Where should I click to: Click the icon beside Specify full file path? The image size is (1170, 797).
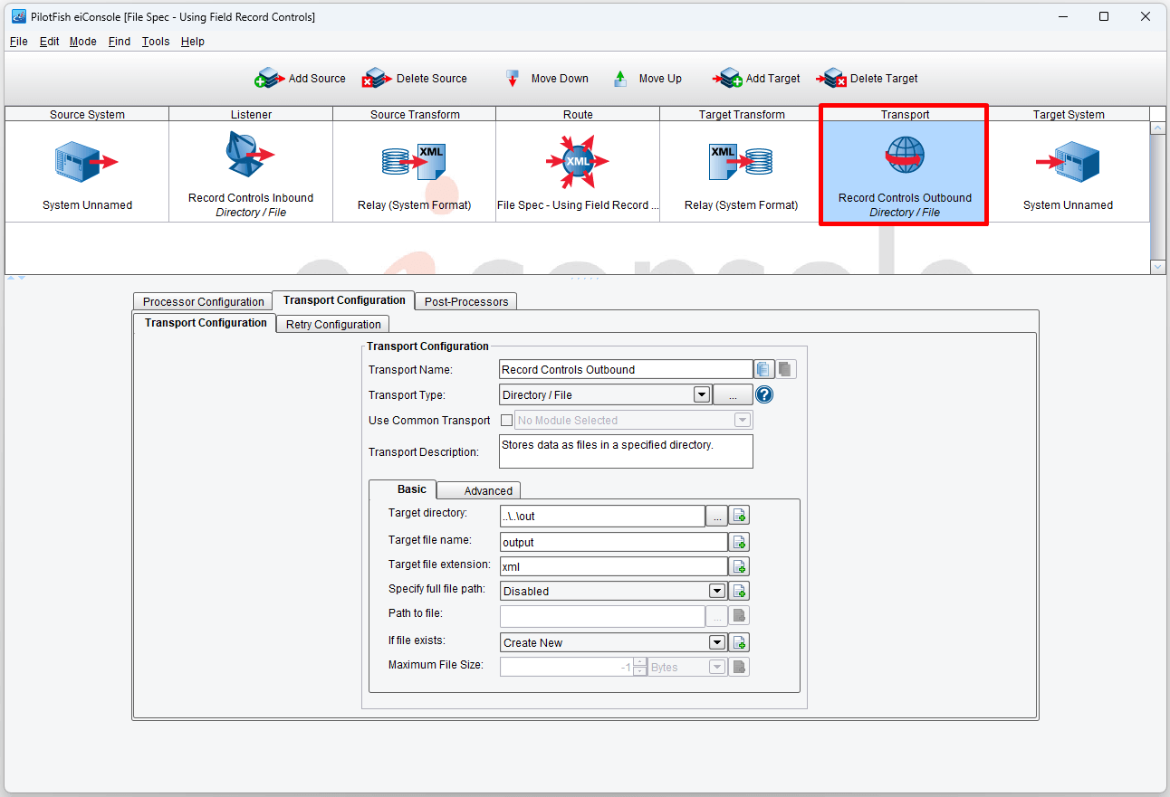pyautogui.click(x=740, y=591)
